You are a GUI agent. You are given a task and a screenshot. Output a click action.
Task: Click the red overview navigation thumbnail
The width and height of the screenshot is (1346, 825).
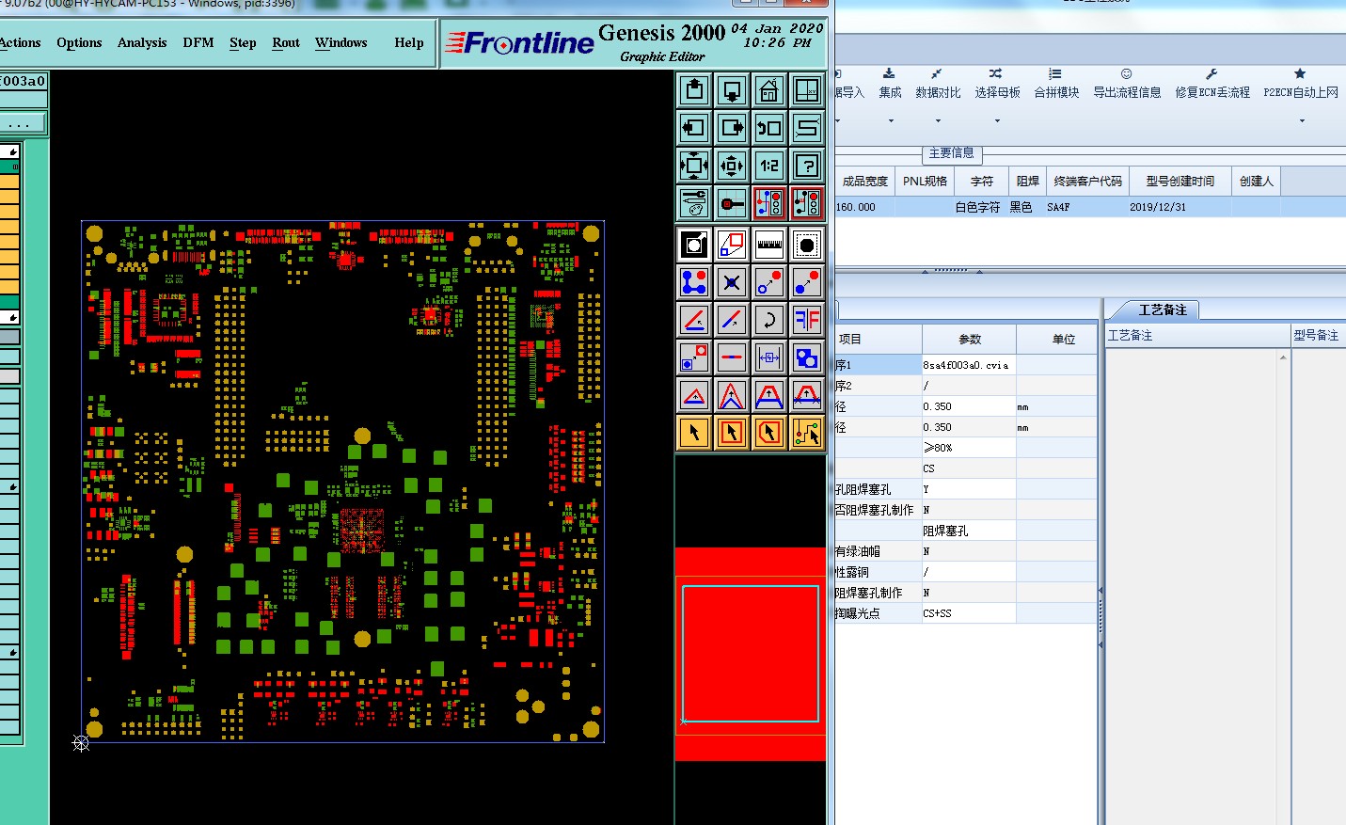click(751, 654)
